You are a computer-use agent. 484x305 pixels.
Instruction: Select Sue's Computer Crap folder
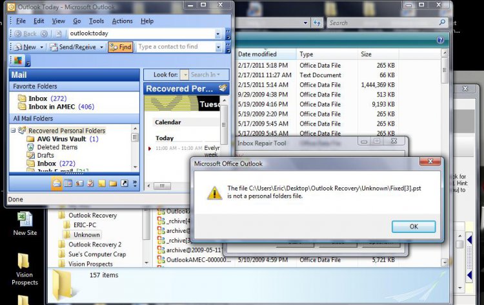(x=92, y=254)
